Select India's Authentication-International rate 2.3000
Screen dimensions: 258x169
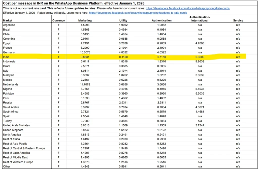[x=200, y=57]
